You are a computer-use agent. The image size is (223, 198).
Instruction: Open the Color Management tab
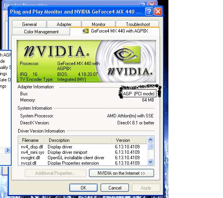(x=41, y=31)
